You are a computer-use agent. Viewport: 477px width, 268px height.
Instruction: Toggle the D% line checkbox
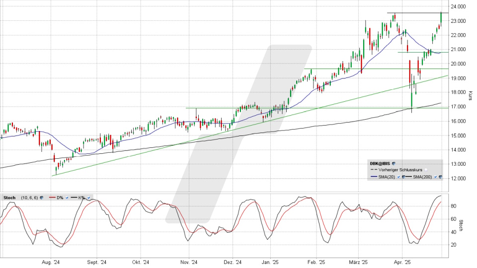pyautogui.click(x=67, y=198)
